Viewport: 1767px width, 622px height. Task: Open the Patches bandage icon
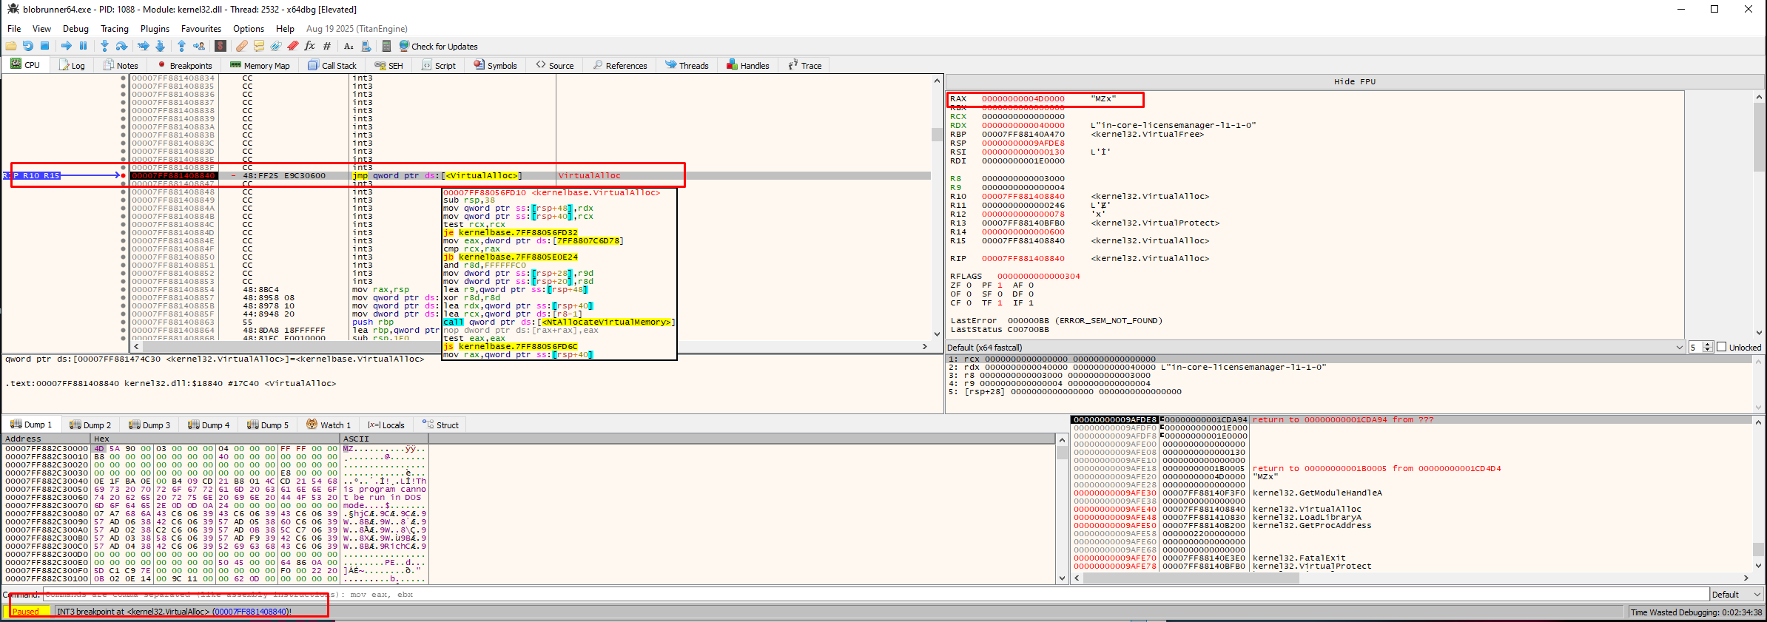click(242, 46)
